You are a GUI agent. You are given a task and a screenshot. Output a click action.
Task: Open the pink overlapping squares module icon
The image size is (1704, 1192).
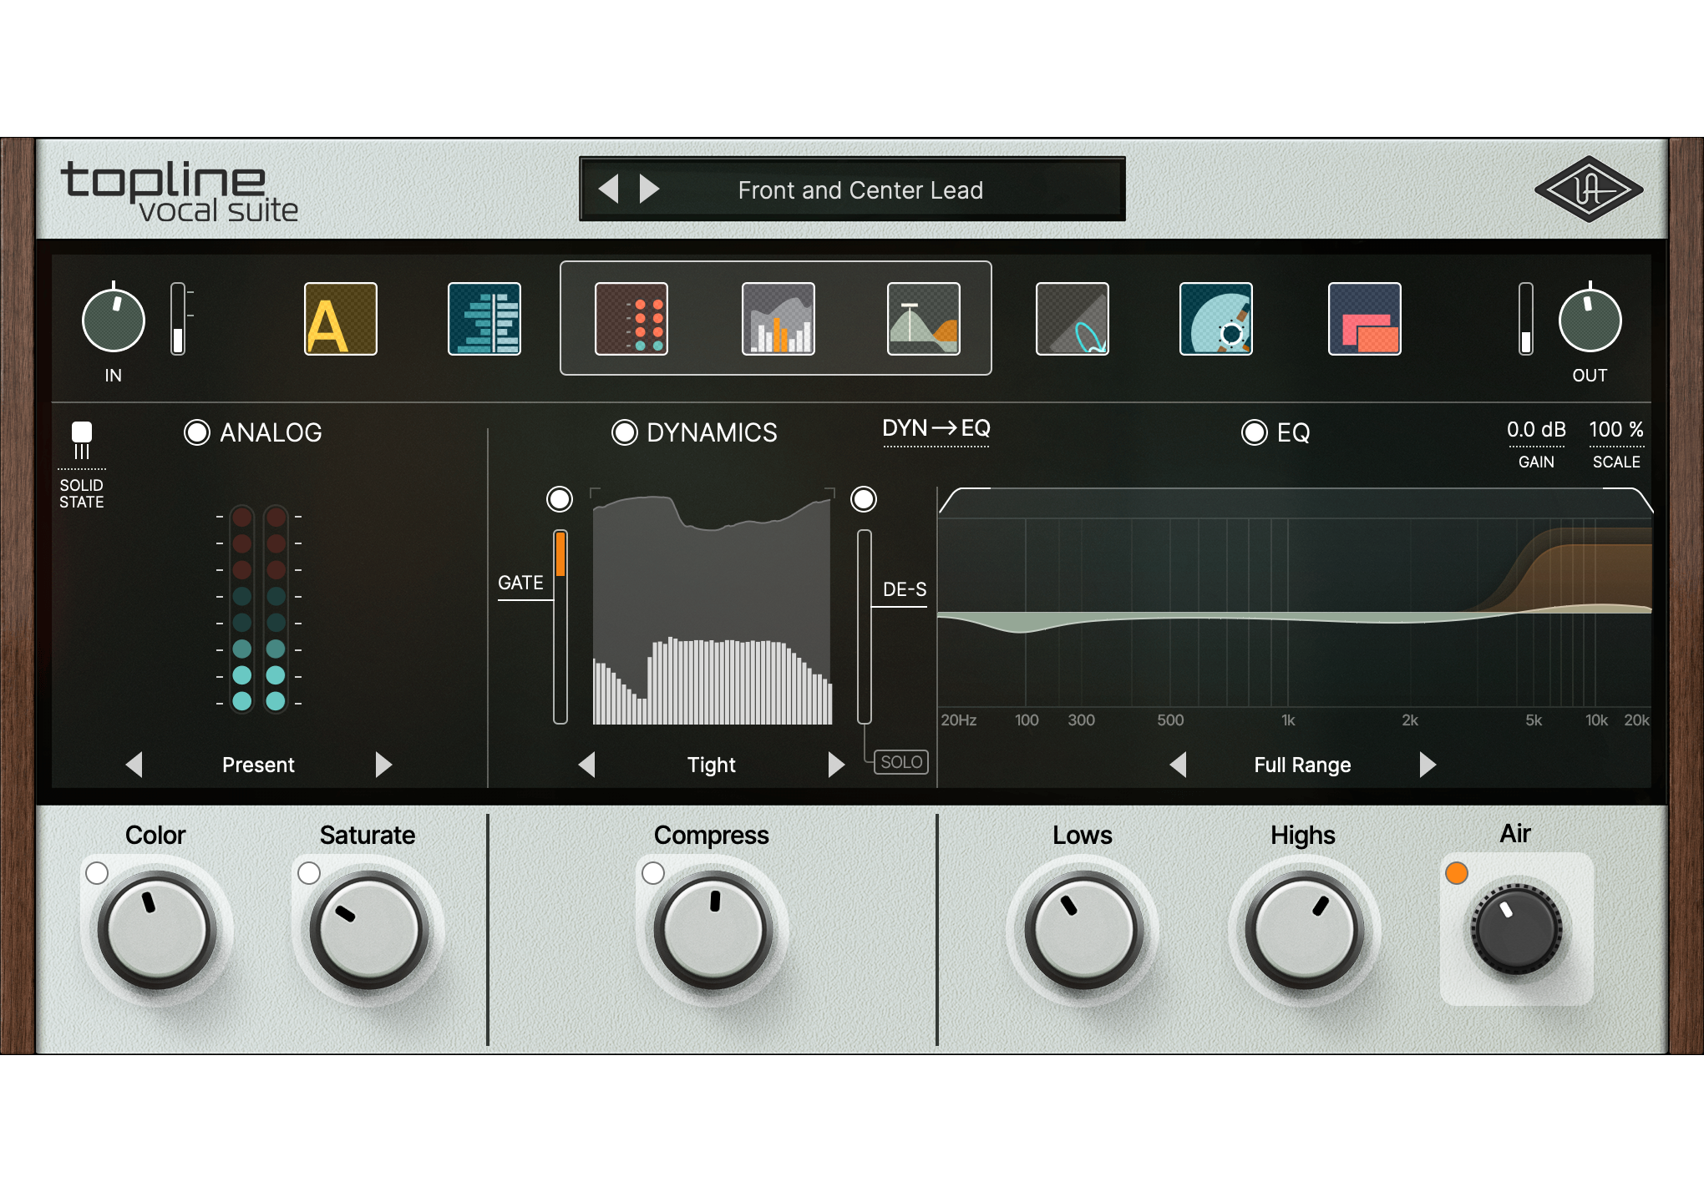pyautogui.click(x=1365, y=319)
